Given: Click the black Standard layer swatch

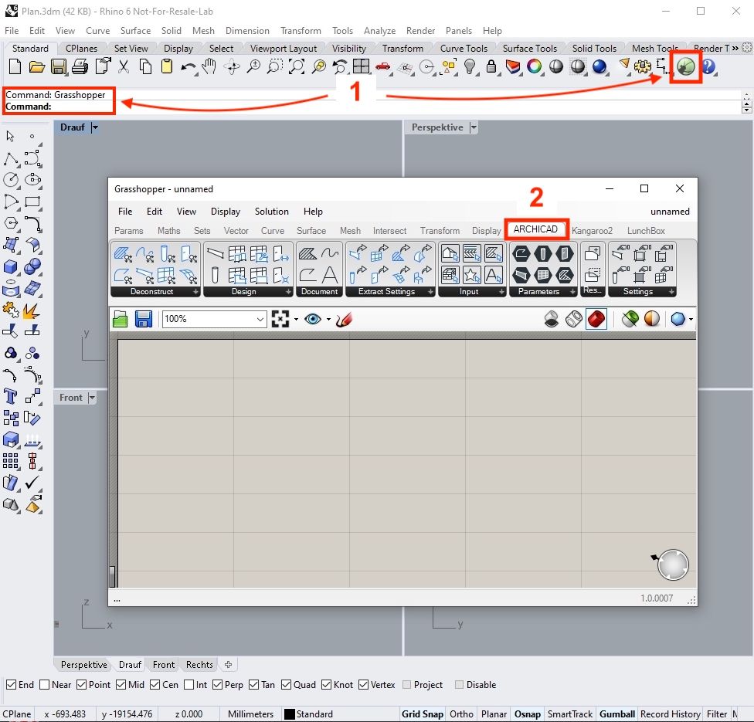Looking at the screenshot, I should click(x=290, y=714).
